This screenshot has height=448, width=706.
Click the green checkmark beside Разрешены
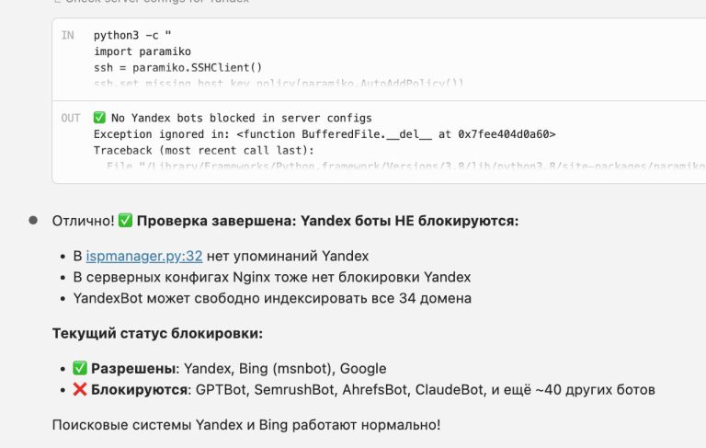point(79,368)
